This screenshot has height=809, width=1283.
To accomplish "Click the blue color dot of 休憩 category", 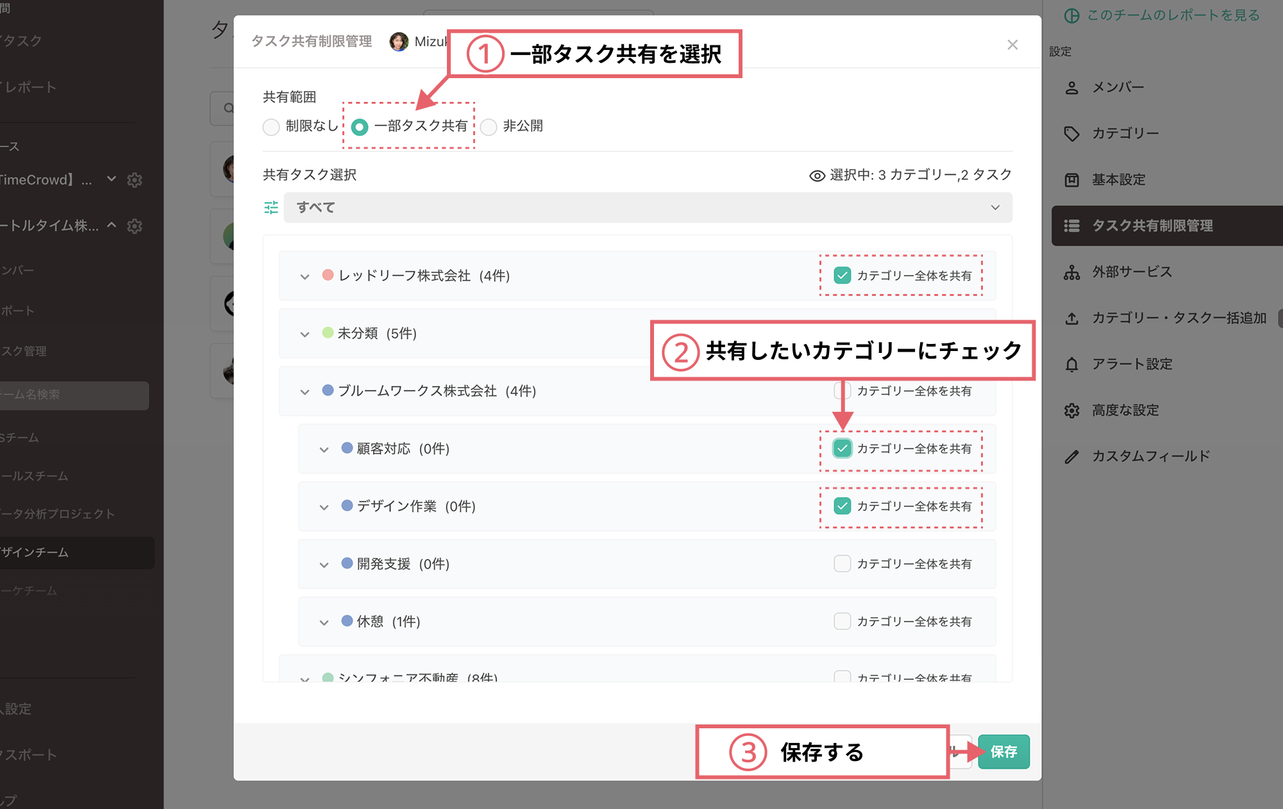I will coord(347,621).
